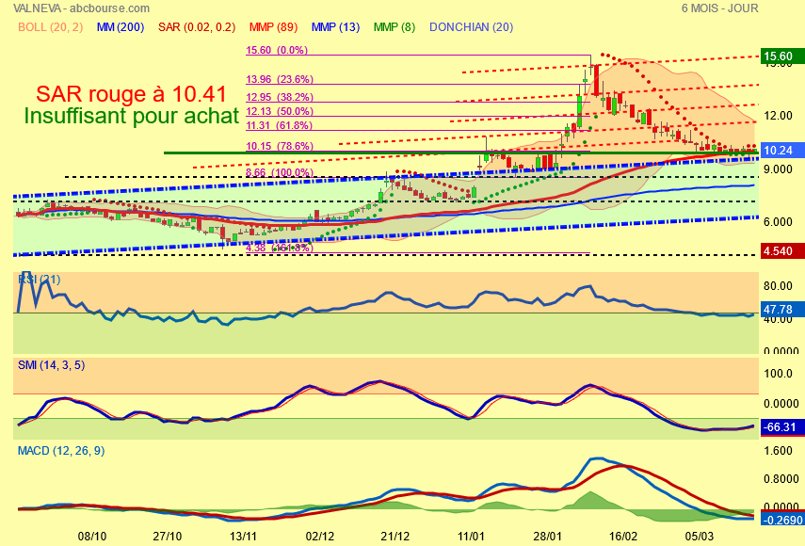Click the 0.0000 value on SMI axis
Viewport: 805px width, 546px height.
coord(781,404)
